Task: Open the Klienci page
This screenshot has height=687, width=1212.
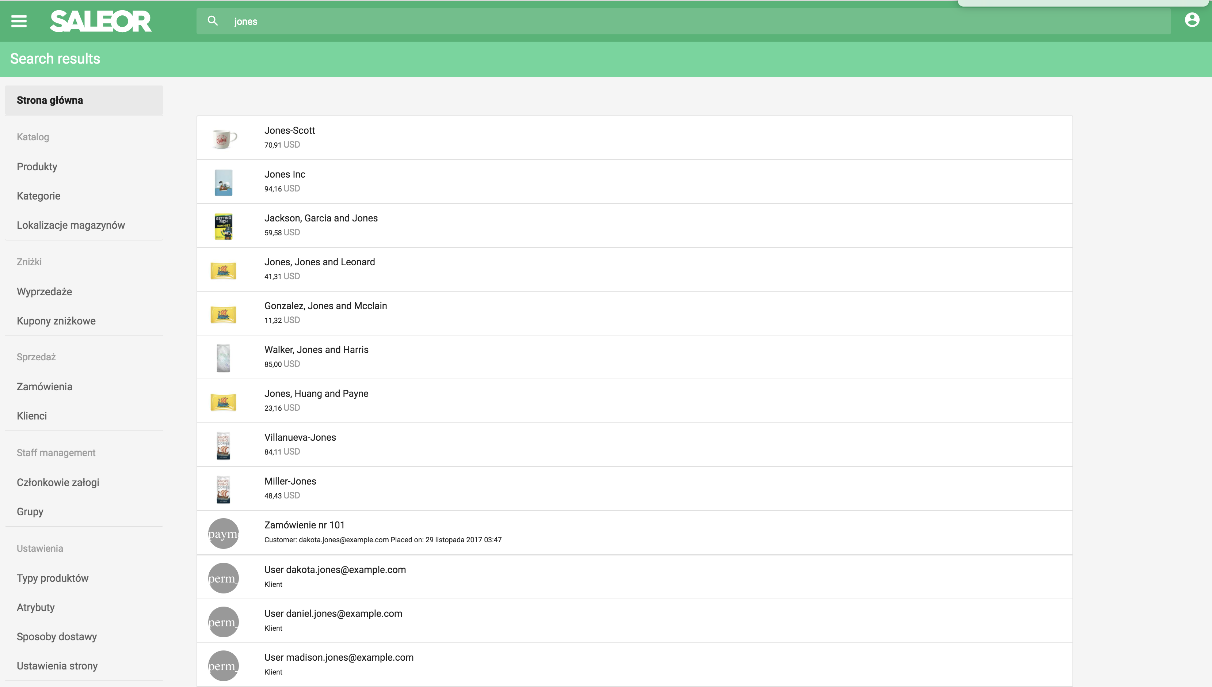Action: click(32, 416)
